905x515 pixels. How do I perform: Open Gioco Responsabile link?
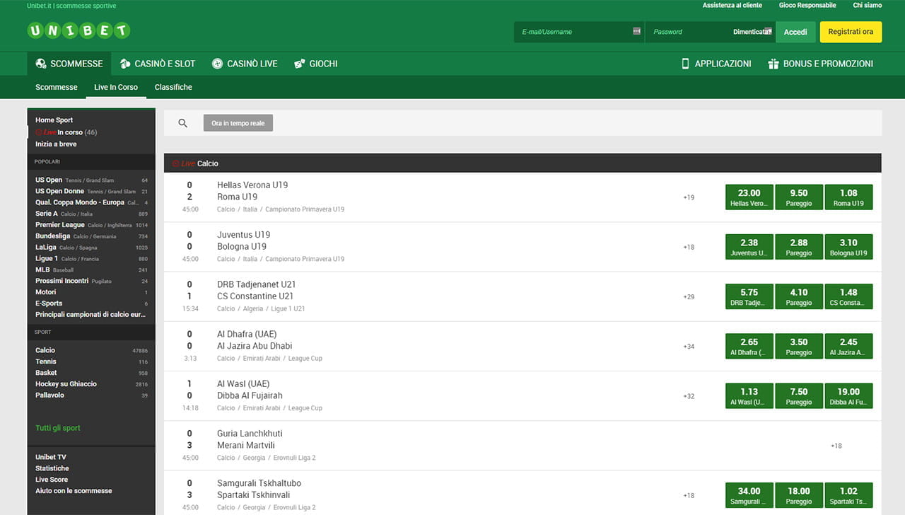[x=807, y=5]
